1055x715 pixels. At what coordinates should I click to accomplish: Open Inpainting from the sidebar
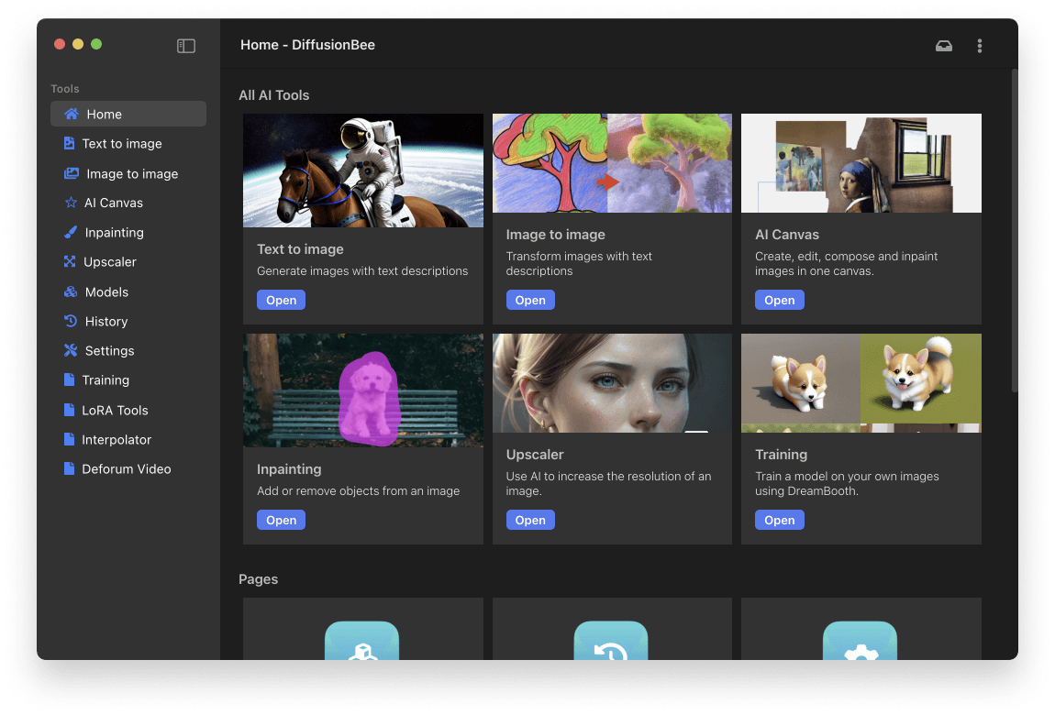[x=128, y=233]
